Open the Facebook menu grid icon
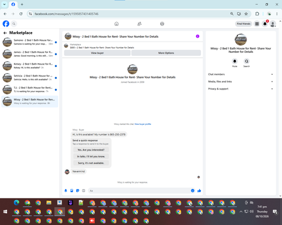282x225 pixels. point(257,24)
